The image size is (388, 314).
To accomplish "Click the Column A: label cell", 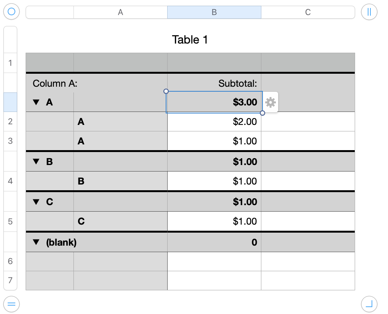I will click(55, 83).
